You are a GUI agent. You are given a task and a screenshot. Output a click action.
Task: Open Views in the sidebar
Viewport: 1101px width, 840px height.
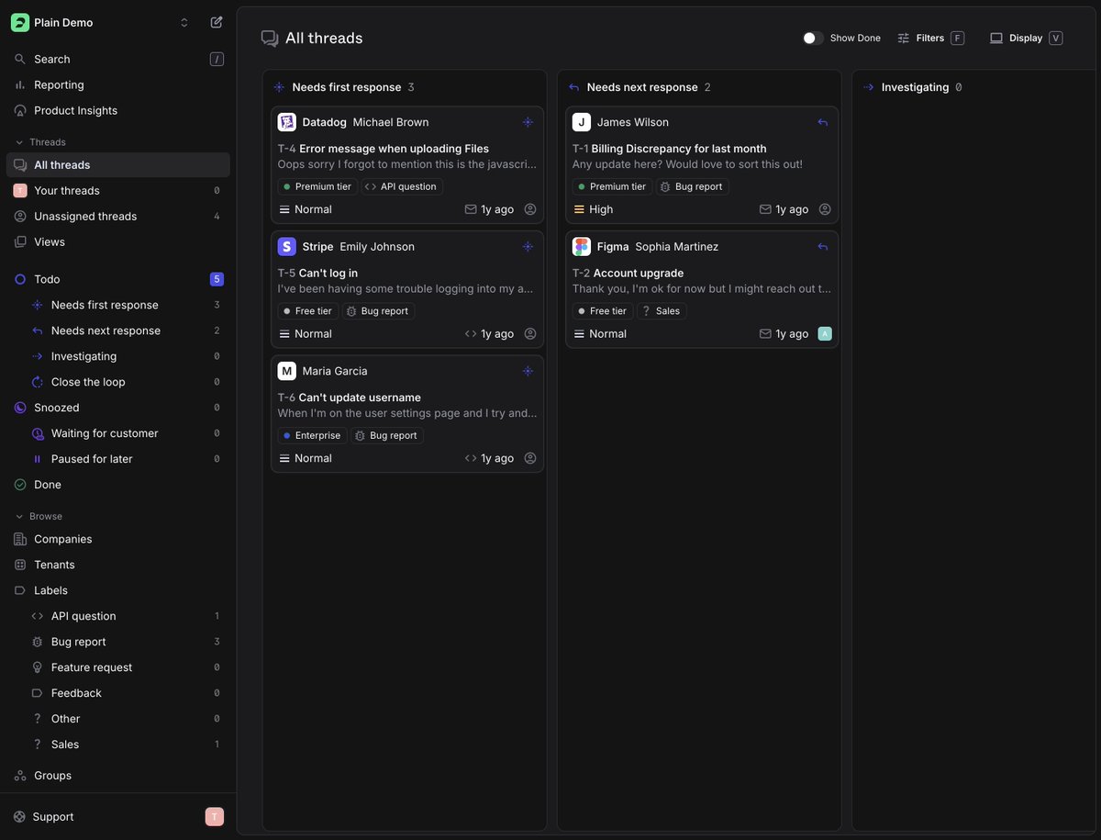click(x=118, y=242)
